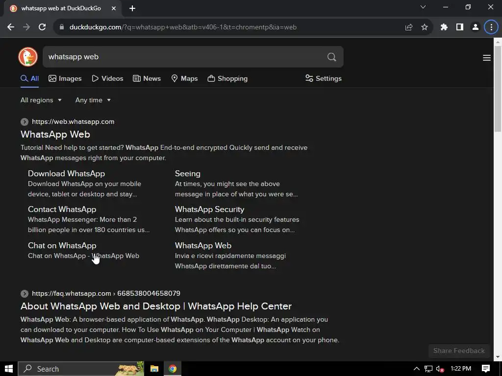
Task: Click the DuckDuckGo duck logo
Action: point(28,57)
